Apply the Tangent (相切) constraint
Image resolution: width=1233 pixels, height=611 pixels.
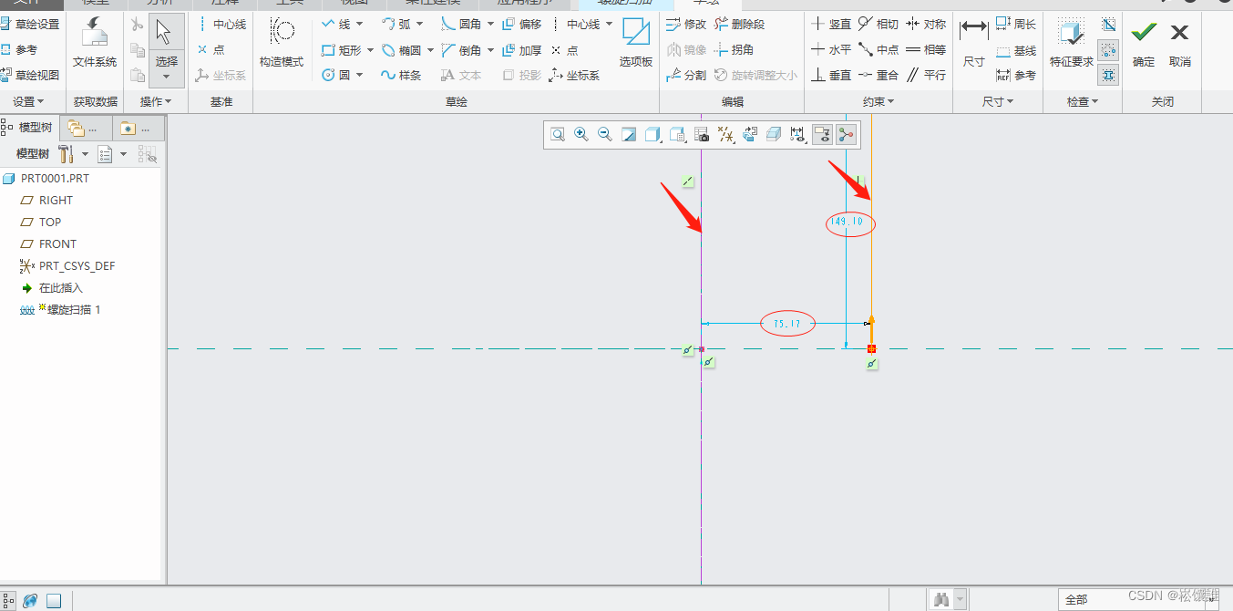pyautogui.click(x=878, y=25)
